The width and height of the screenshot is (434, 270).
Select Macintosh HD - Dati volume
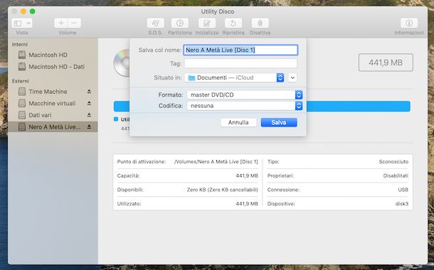(53, 67)
